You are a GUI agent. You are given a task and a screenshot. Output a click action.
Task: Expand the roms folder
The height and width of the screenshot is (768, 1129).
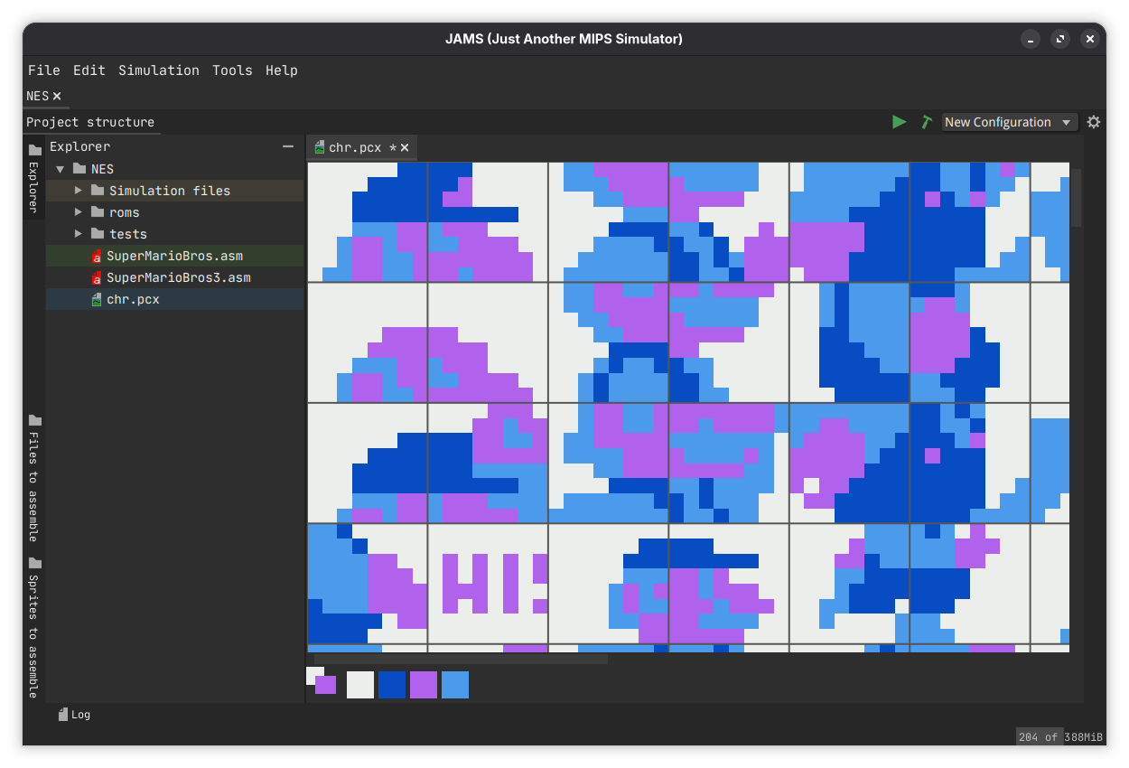point(79,212)
